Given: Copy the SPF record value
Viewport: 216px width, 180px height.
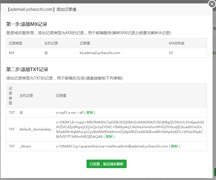Looking at the screenshot, I should [90, 113].
